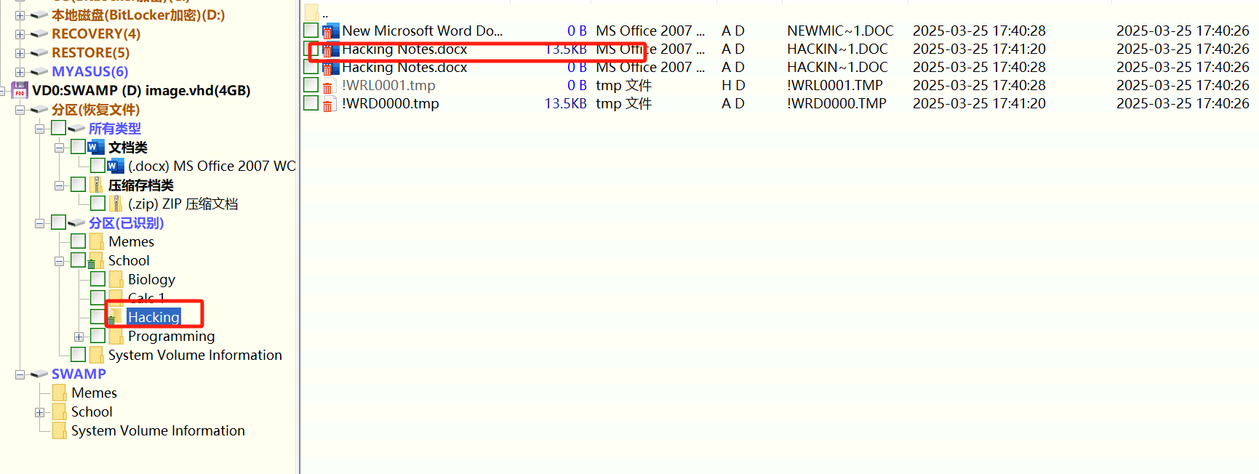Tick the Biology folder checkbox
Screen dimensions: 1259x474
click(98, 278)
